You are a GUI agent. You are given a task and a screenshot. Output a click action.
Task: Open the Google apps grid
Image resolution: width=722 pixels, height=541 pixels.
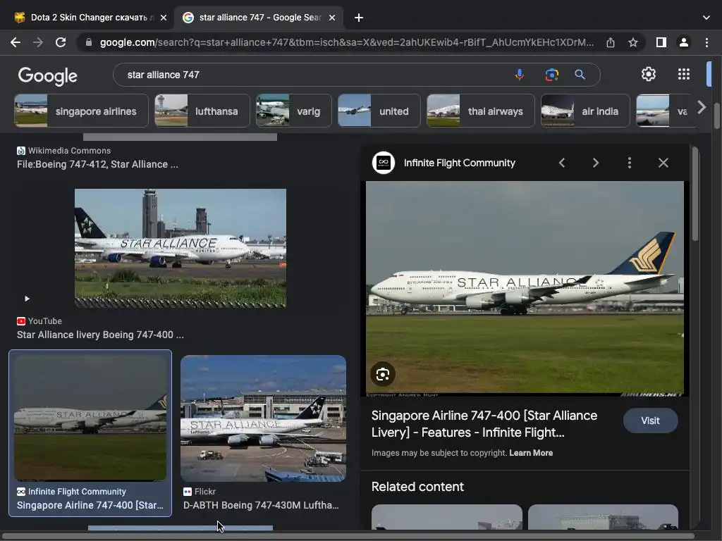pyautogui.click(x=683, y=74)
